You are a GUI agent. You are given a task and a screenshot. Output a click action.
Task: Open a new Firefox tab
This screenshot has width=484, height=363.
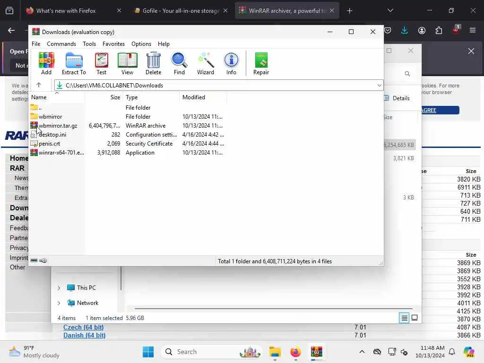[349, 11]
